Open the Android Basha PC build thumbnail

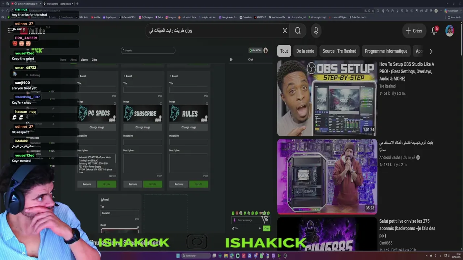[x=327, y=177]
